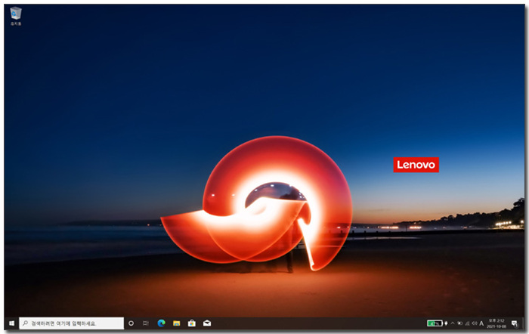Open File Explorer from the taskbar
529x334 pixels.
pyautogui.click(x=176, y=323)
